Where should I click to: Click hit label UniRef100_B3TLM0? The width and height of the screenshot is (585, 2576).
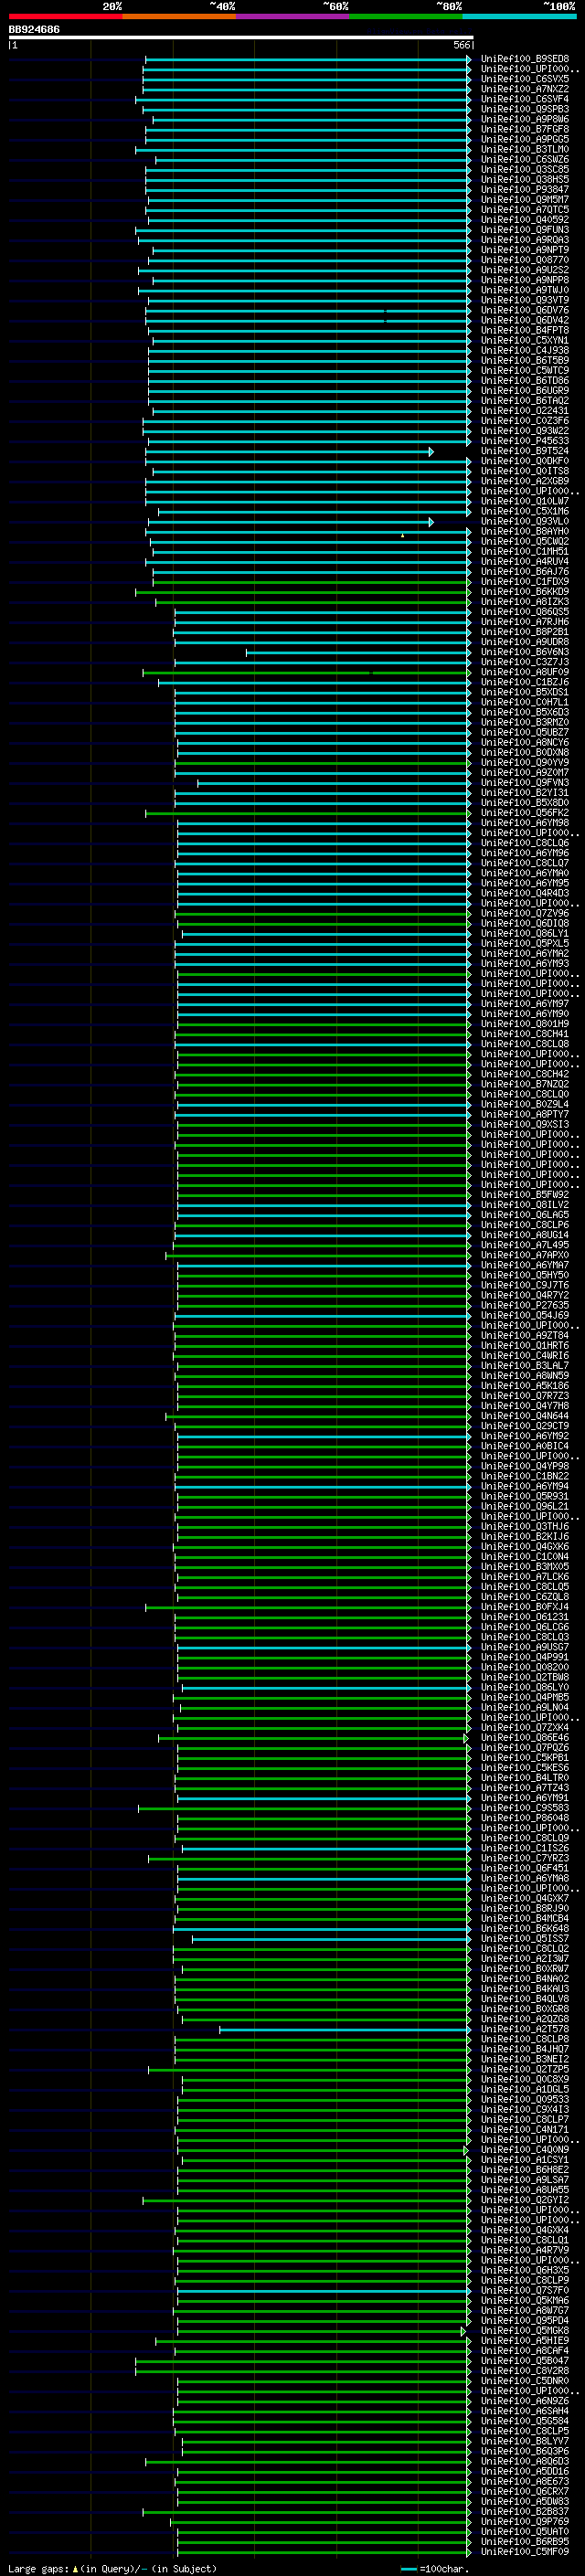click(x=525, y=149)
